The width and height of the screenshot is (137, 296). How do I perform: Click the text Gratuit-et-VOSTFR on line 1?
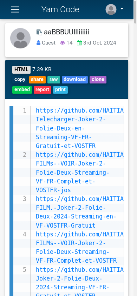coord(66,146)
